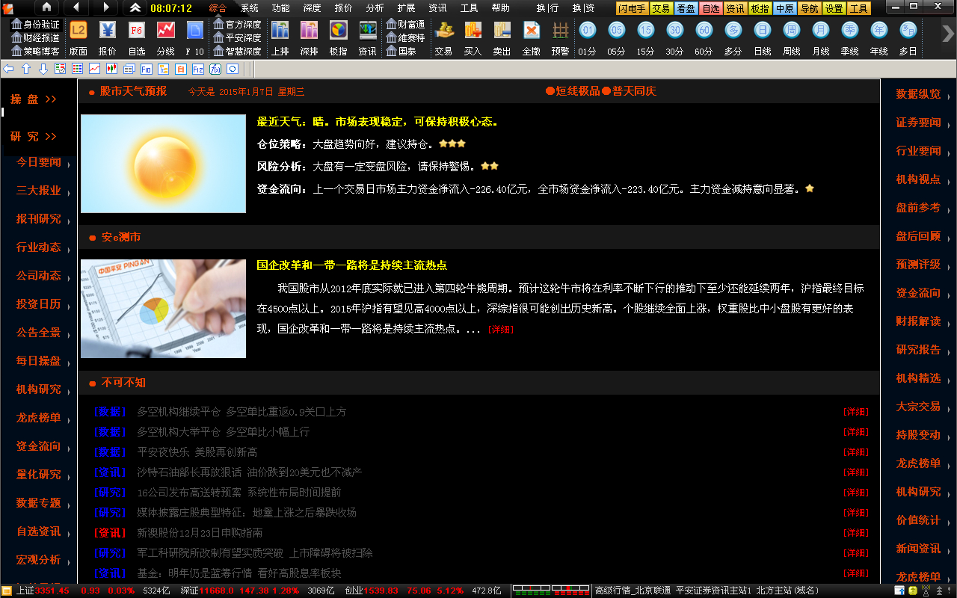
Task: Expand 今日要闻 in left sidebar
Action: tap(39, 162)
